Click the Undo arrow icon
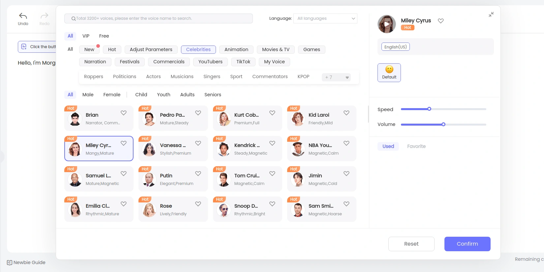Viewport: 544px width, 272px height. point(23,16)
